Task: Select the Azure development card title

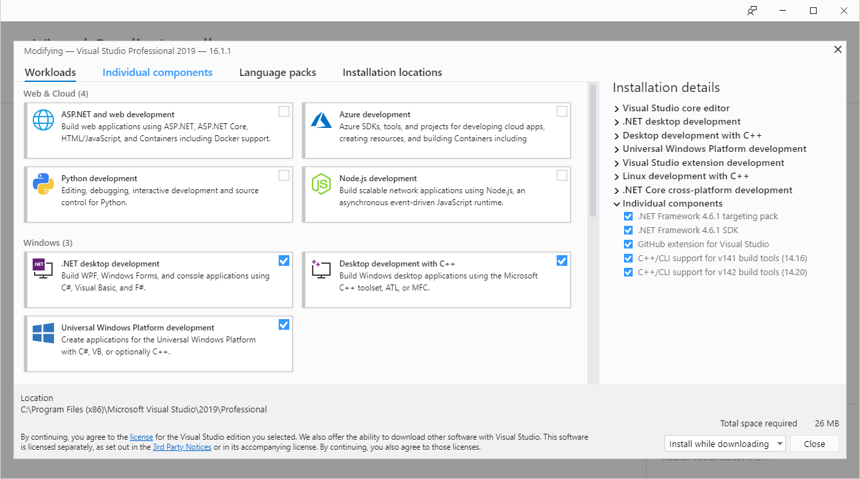Action: coord(375,115)
